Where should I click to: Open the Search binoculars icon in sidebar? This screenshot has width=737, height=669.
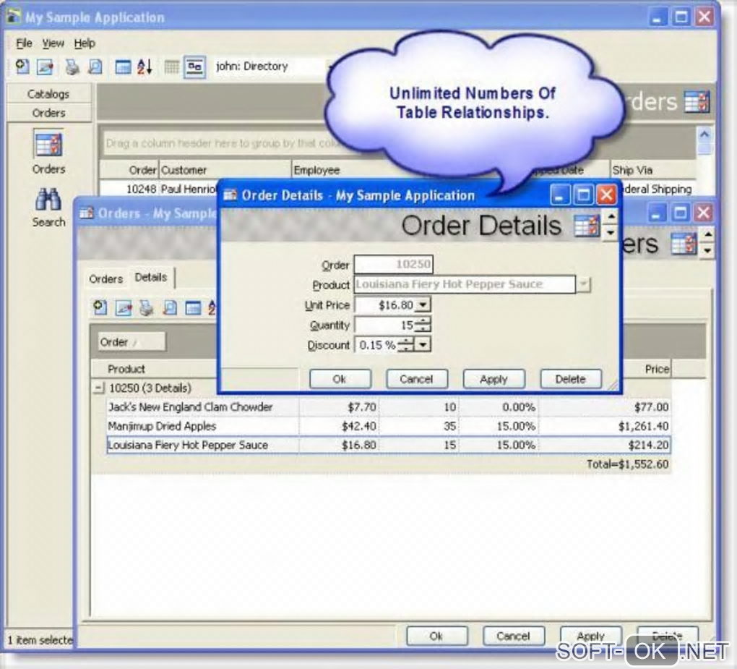click(x=48, y=200)
